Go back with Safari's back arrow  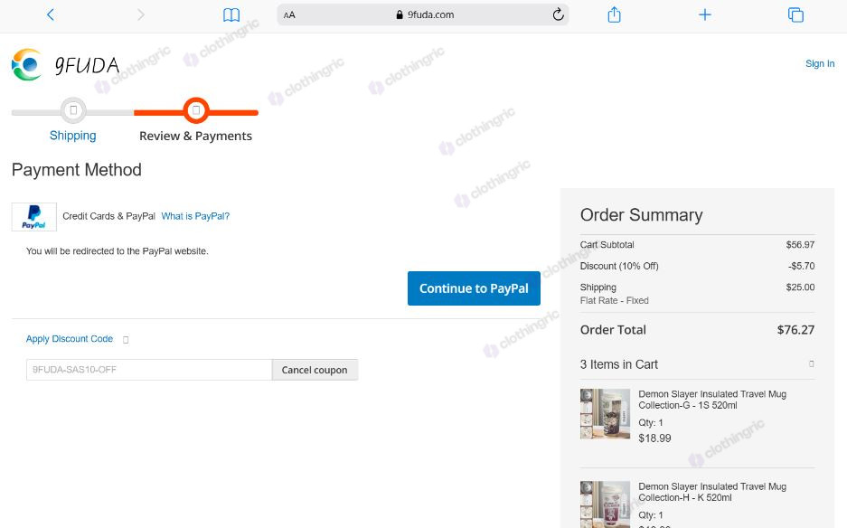coord(51,14)
